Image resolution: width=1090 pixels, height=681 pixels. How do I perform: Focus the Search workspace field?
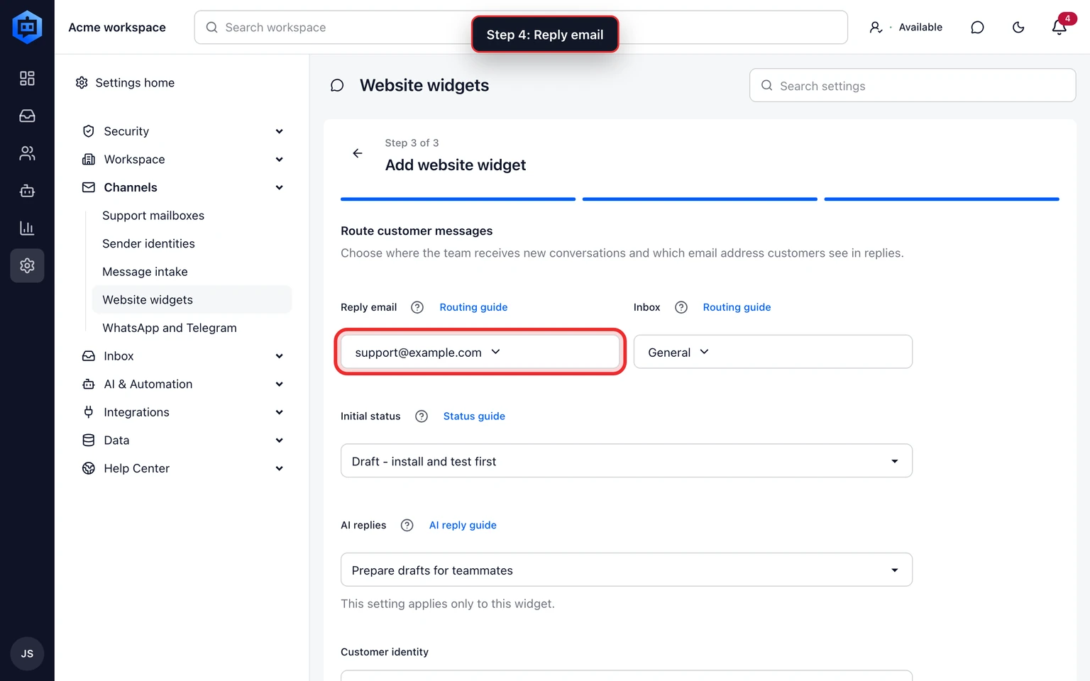coord(521,27)
